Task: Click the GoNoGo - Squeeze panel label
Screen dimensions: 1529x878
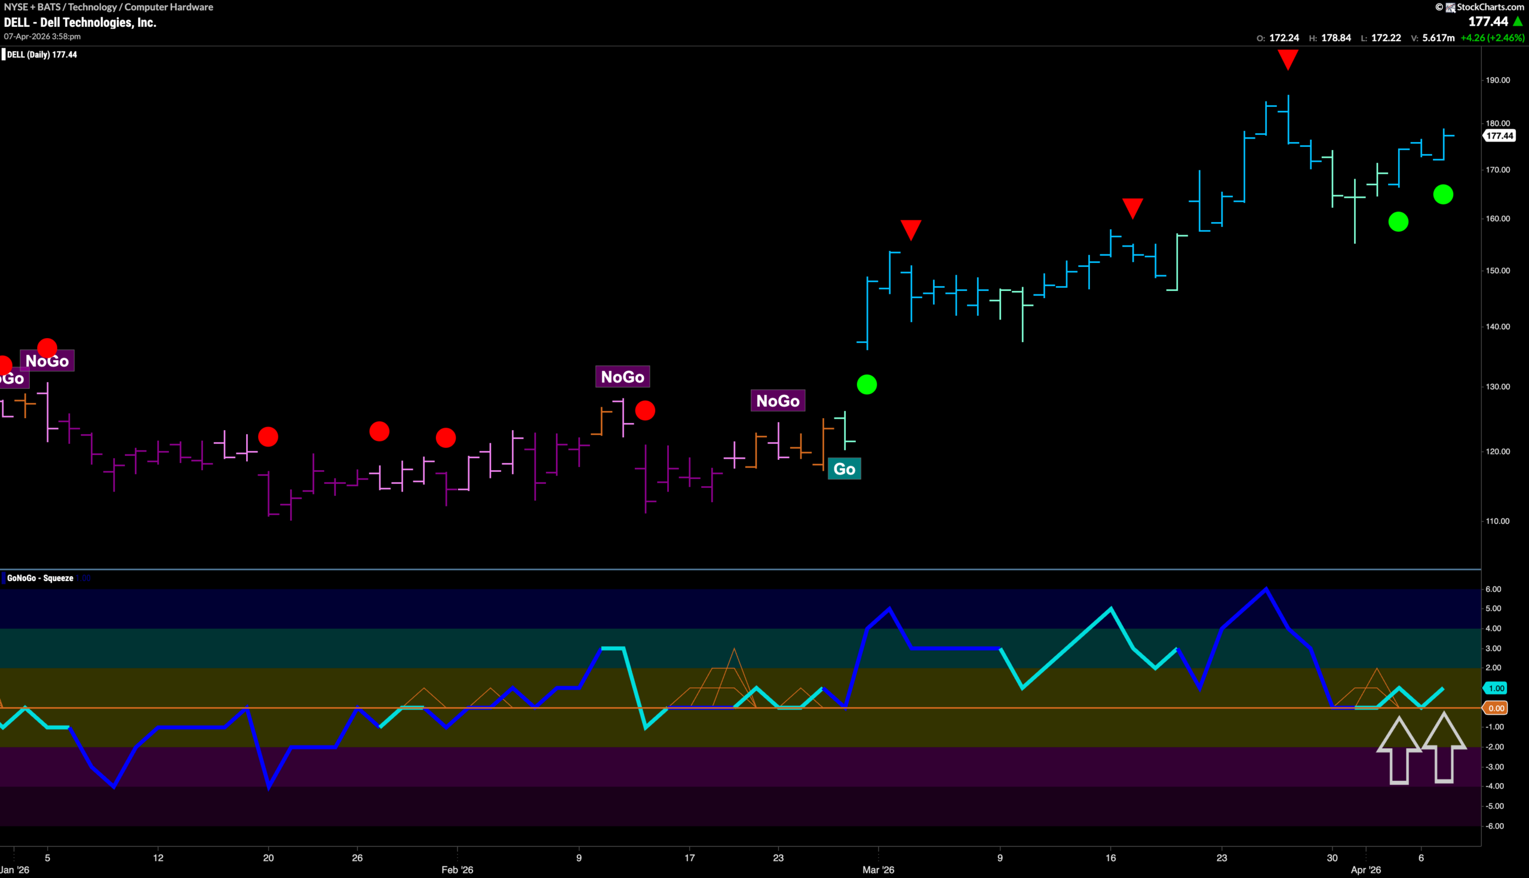Action: click(x=40, y=578)
